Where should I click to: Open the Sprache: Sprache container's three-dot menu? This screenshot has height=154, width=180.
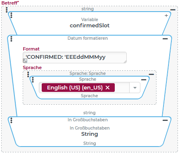pyautogui.click(x=28, y=75)
